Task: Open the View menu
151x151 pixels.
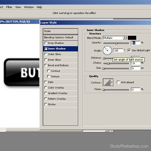Action: 18,7
